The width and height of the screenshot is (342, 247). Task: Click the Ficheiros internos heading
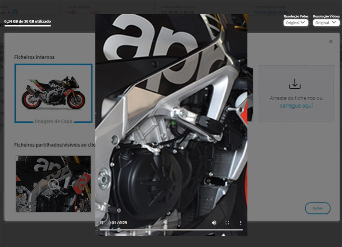34,57
